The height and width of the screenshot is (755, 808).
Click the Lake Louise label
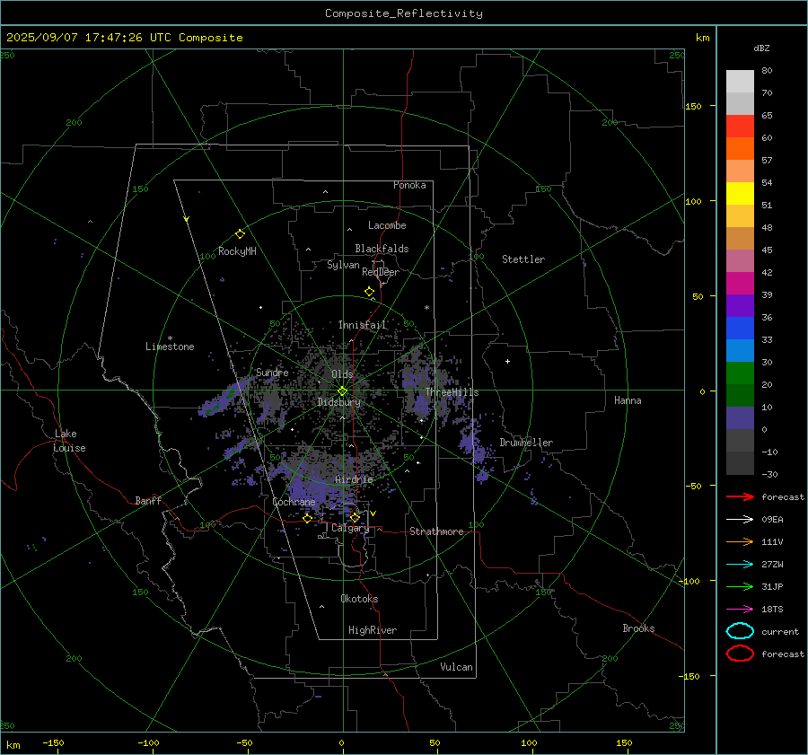pos(69,441)
